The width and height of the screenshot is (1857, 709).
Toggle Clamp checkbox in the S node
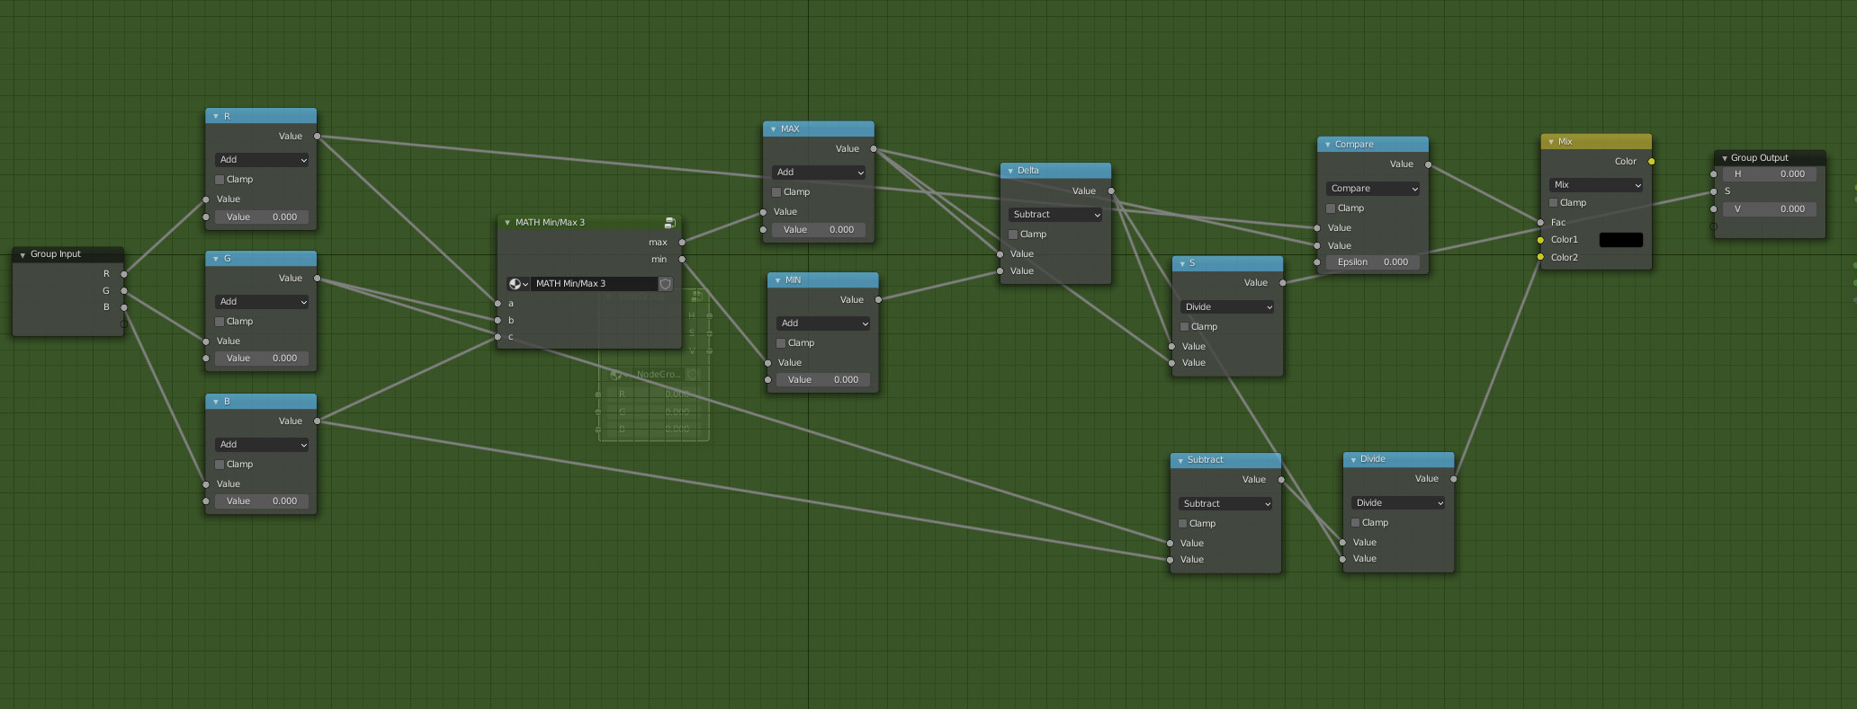pyautogui.click(x=1185, y=327)
